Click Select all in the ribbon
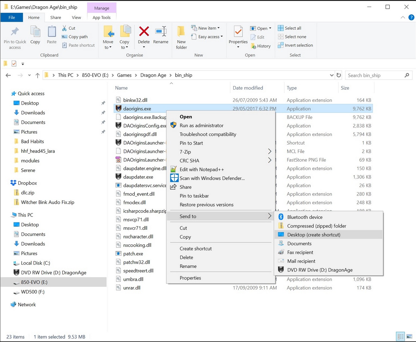The height and width of the screenshot is (342, 416). pos(290,28)
